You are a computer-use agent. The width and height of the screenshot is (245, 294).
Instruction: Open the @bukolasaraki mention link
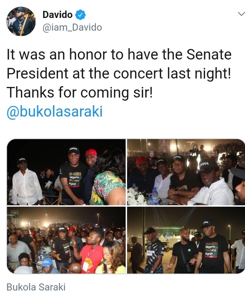55,112
